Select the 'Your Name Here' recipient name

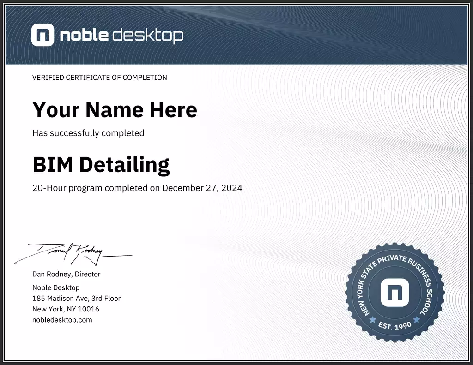coord(115,110)
